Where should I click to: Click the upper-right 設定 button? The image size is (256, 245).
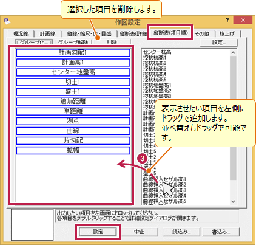click(219, 43)
